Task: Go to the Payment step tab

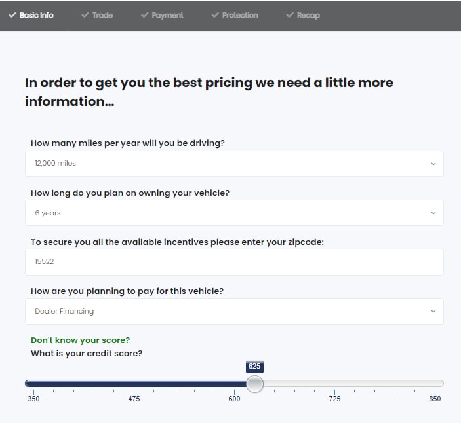Action: click(x=162, y=15)
